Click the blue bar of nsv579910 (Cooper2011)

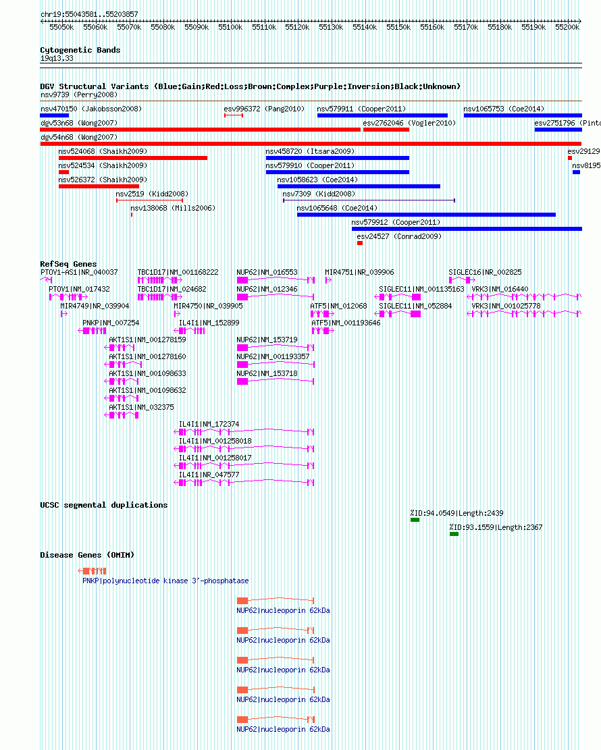(338, 172)
